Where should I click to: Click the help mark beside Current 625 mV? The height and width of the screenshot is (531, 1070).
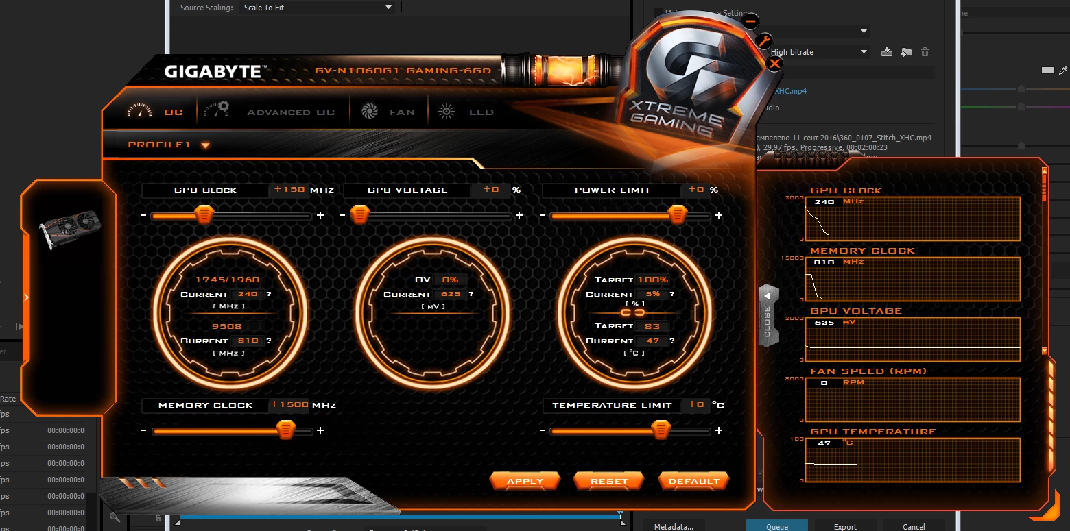pos(471,295)
